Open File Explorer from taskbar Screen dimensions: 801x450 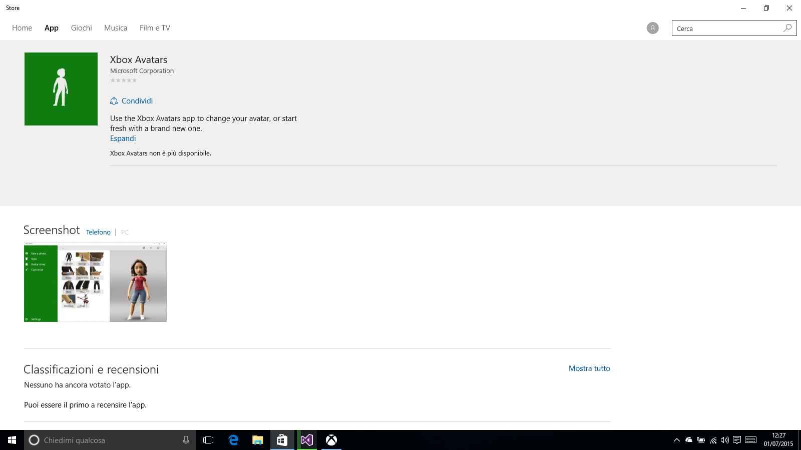click(258, 440)
